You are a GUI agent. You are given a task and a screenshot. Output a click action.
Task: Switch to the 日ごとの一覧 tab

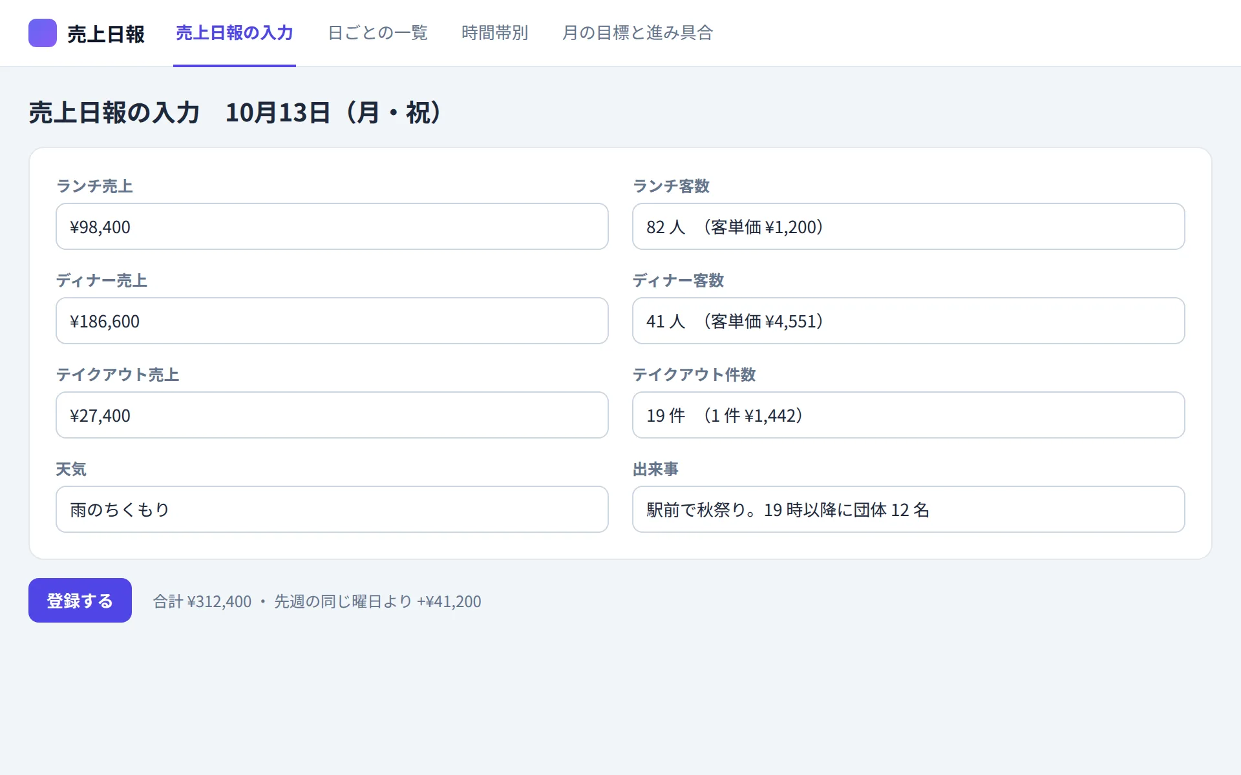coord(378,33)
